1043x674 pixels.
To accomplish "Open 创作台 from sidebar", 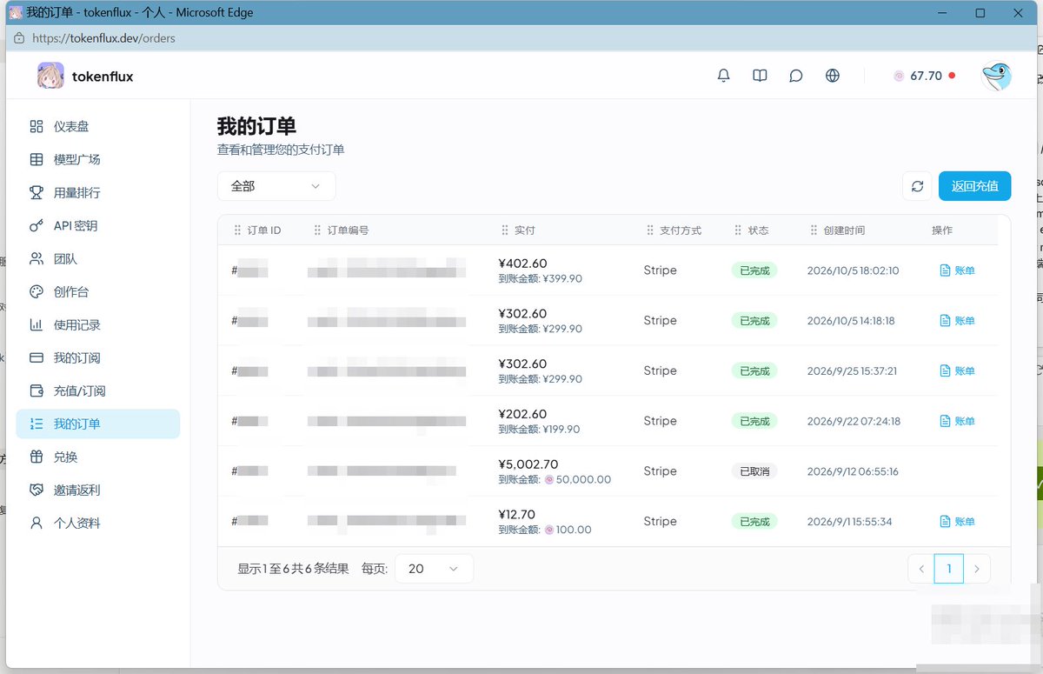I will (x=98, y=291).
